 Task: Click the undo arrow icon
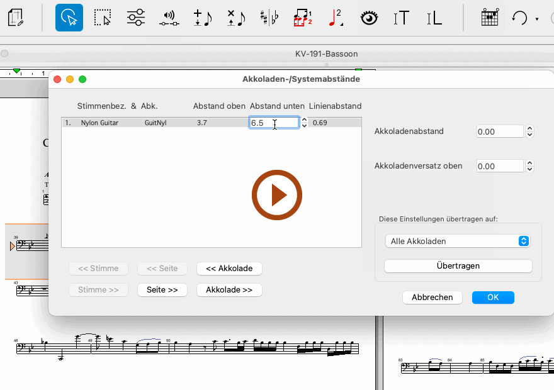[519, 18]
